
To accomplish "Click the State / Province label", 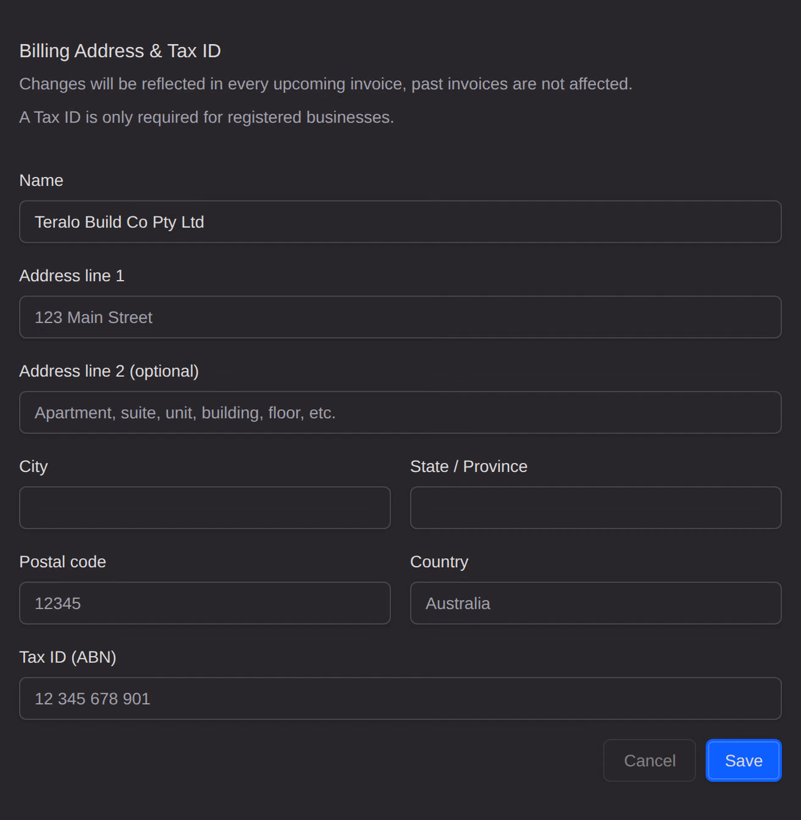I will coord(469,466).
